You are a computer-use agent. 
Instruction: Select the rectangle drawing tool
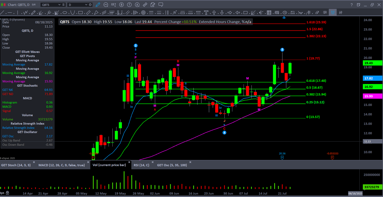(80, 12)
